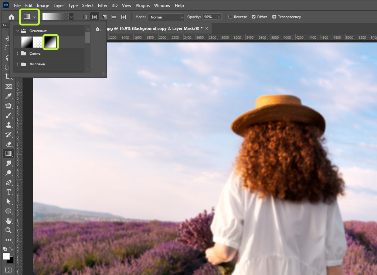Click the Opacity 90% input field
377x275 pixels.
[x=209, y=17]
